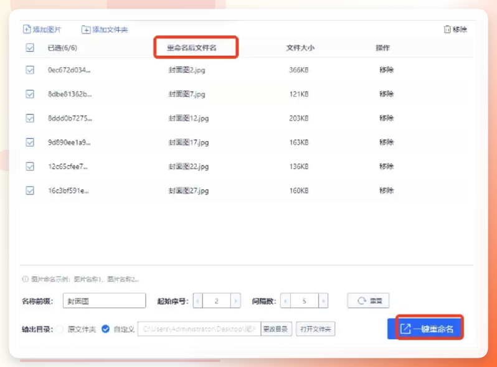Uncheck the checkbox for 16c3bf591e...

click(30, 190)
